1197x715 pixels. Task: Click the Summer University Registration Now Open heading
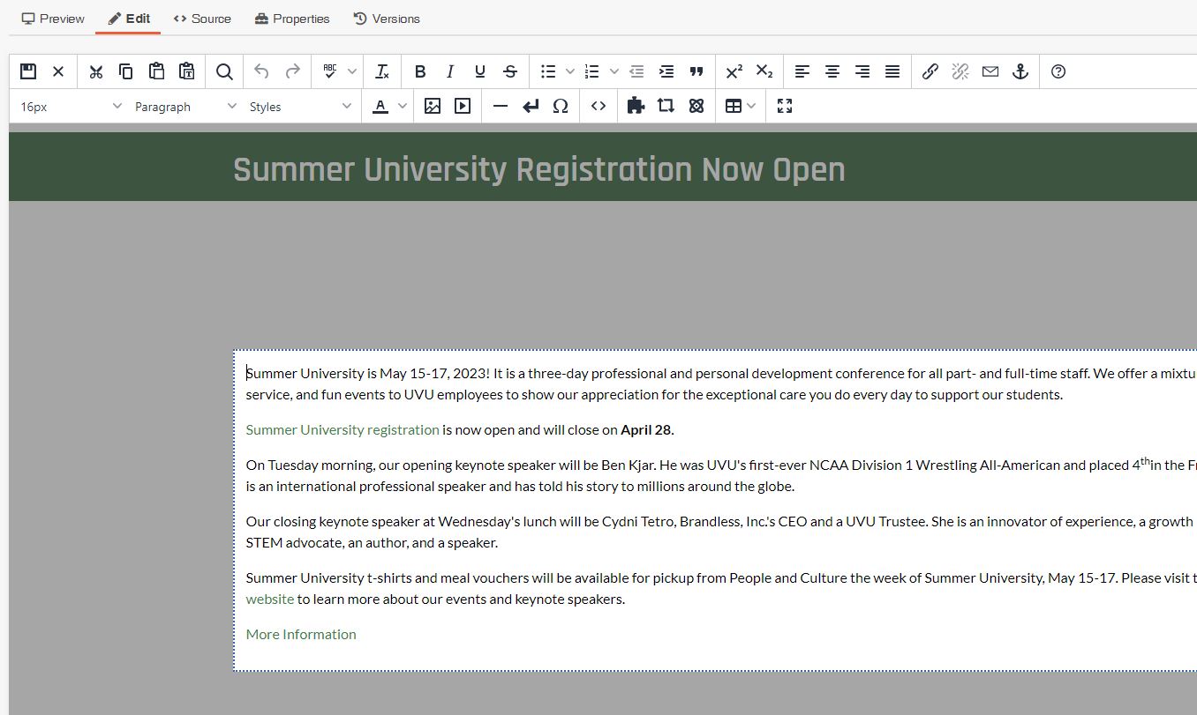tap(539, 170)
